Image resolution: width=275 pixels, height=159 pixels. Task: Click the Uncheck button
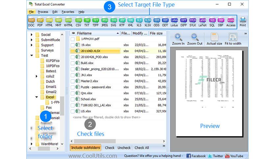[124, 148]
